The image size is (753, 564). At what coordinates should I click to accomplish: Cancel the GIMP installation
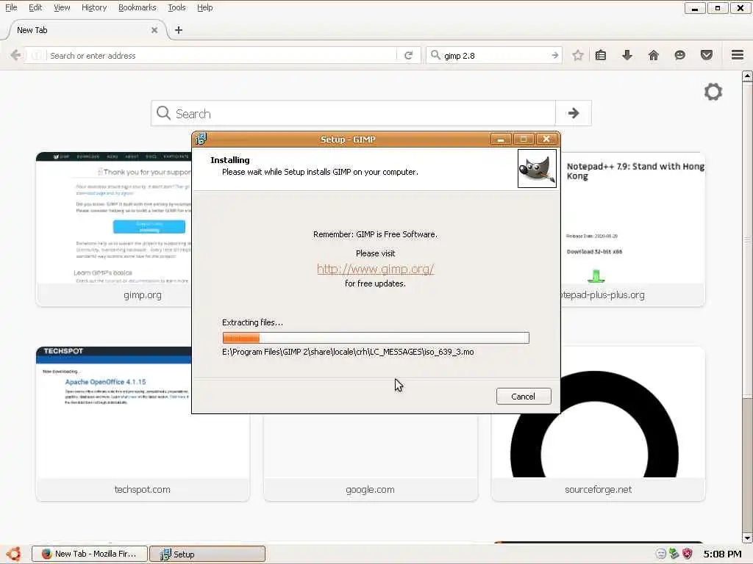click(524, 396)
